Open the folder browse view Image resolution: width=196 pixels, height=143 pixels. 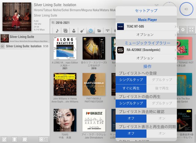tap(99, 30)
